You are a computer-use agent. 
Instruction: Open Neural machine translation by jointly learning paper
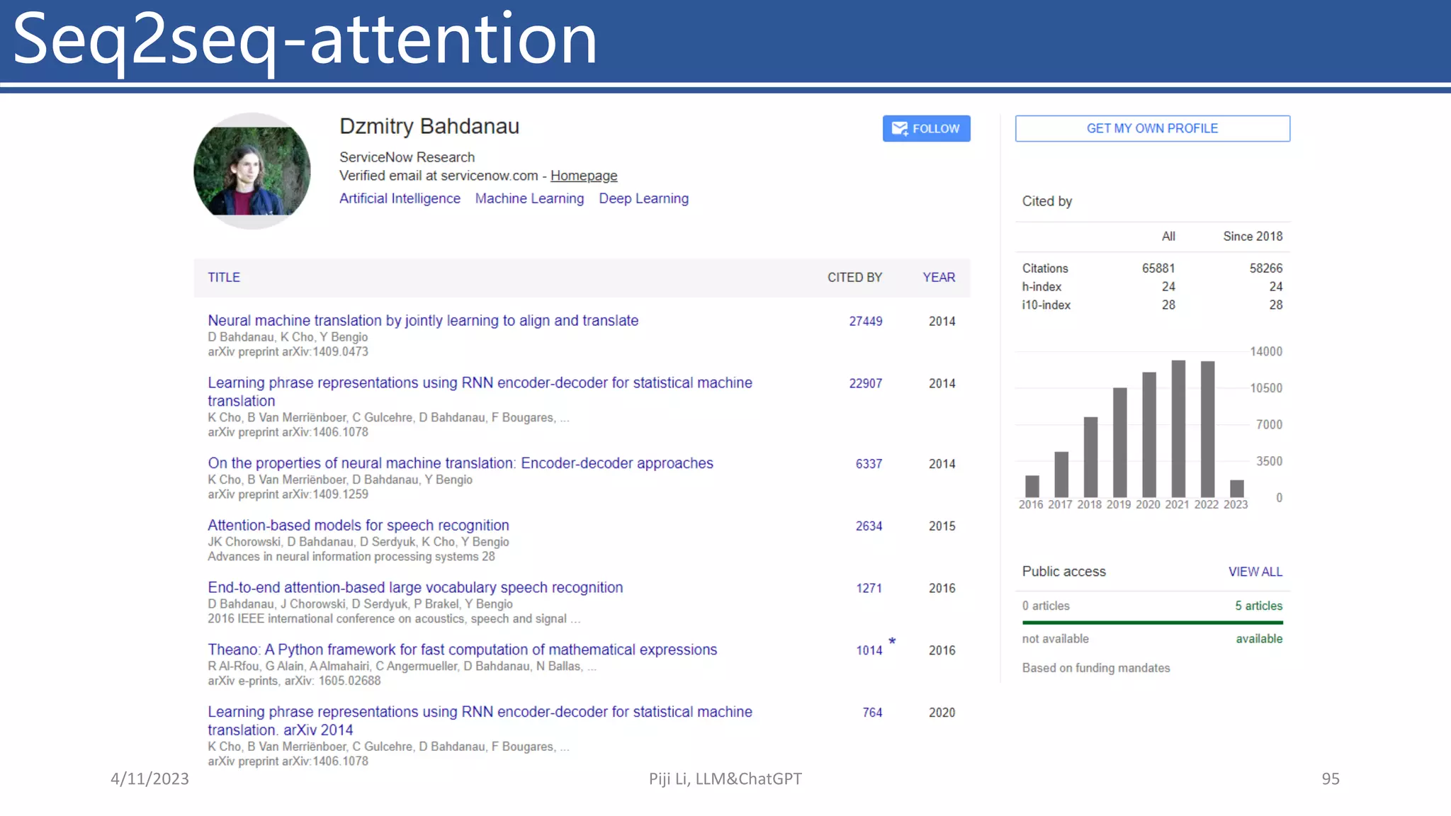(423, 321)
